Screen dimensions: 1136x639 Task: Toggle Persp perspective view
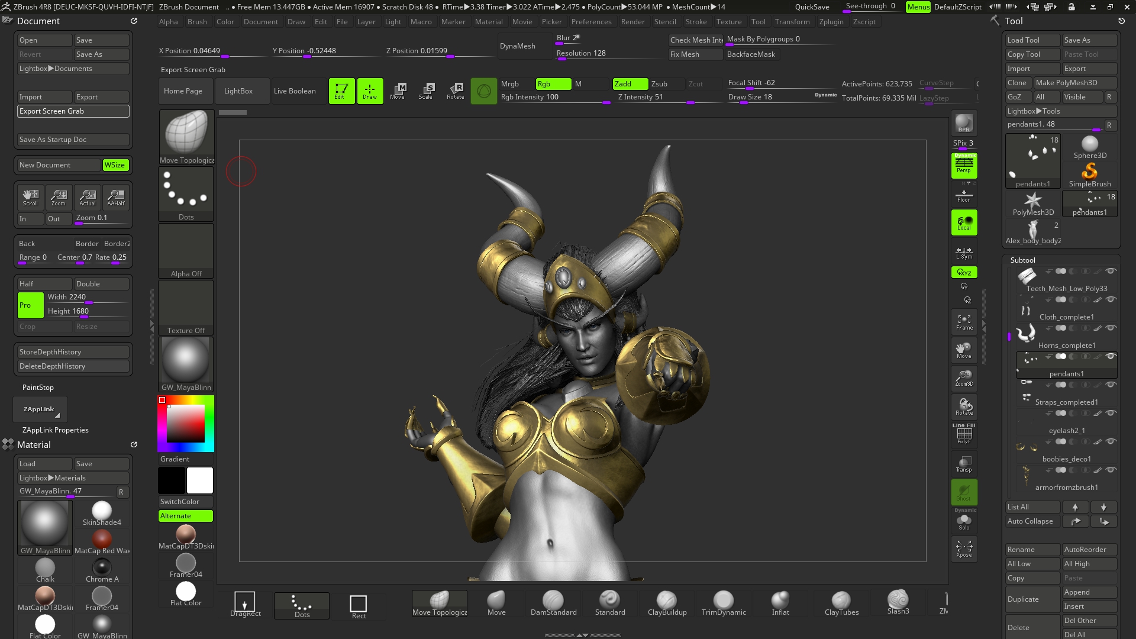pos(964,166)
